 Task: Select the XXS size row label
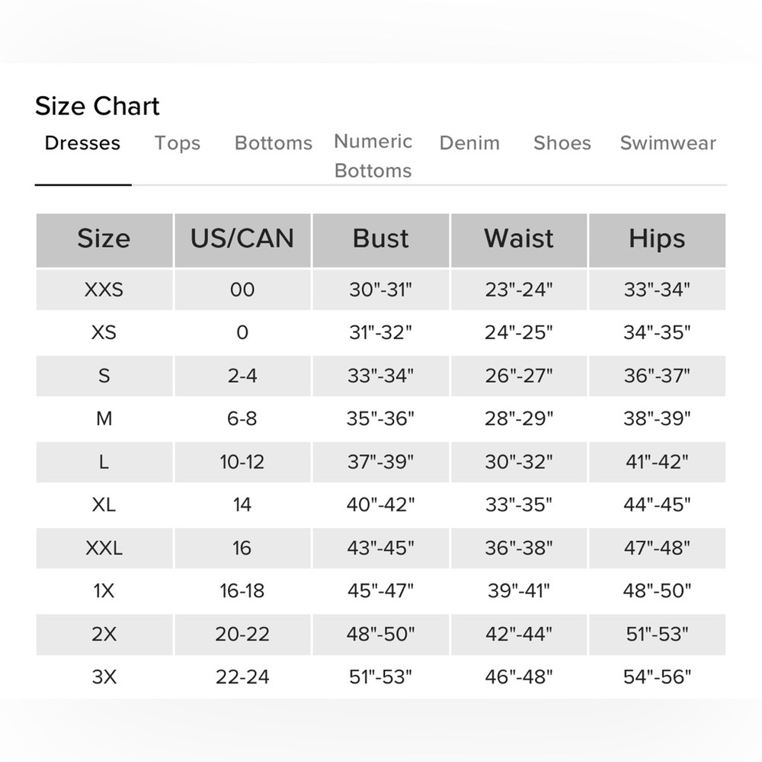pos(104,290)
